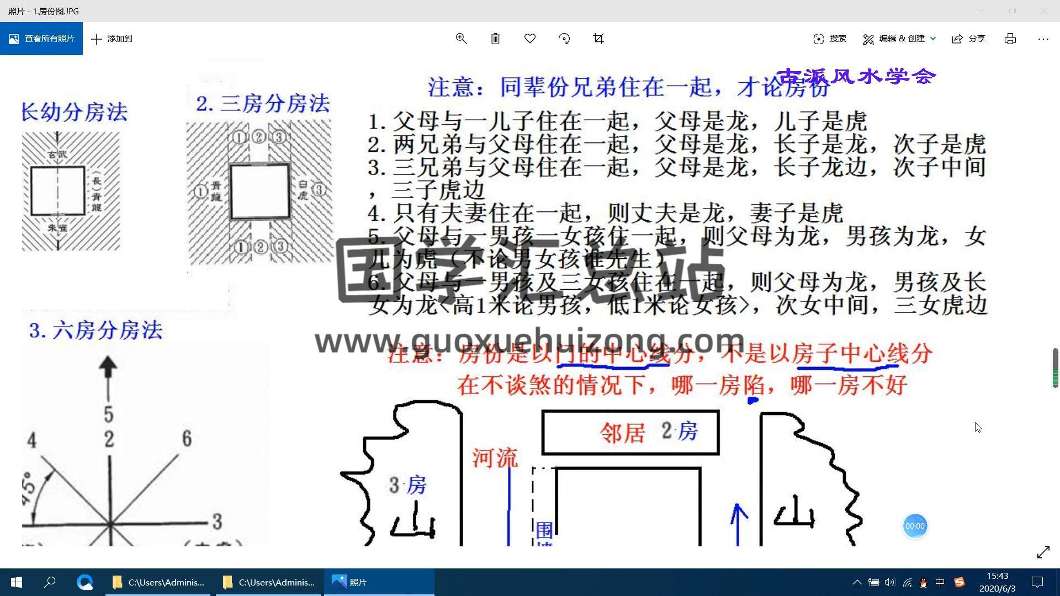Open the Windows Start menu
1060x596 pixels.
click(17, 582)
